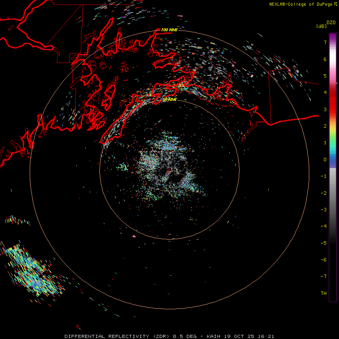The width and height of the screenshot is (339, 339).
Task: Click the 2 dB value on color scale
Action: pos(325,126)
